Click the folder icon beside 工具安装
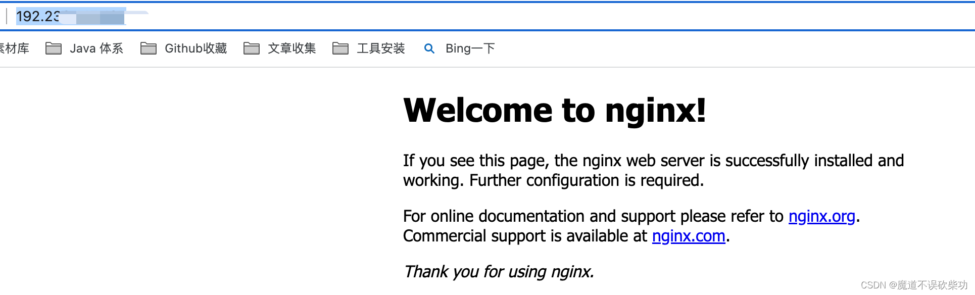975x295 pixels. (340, 48)
